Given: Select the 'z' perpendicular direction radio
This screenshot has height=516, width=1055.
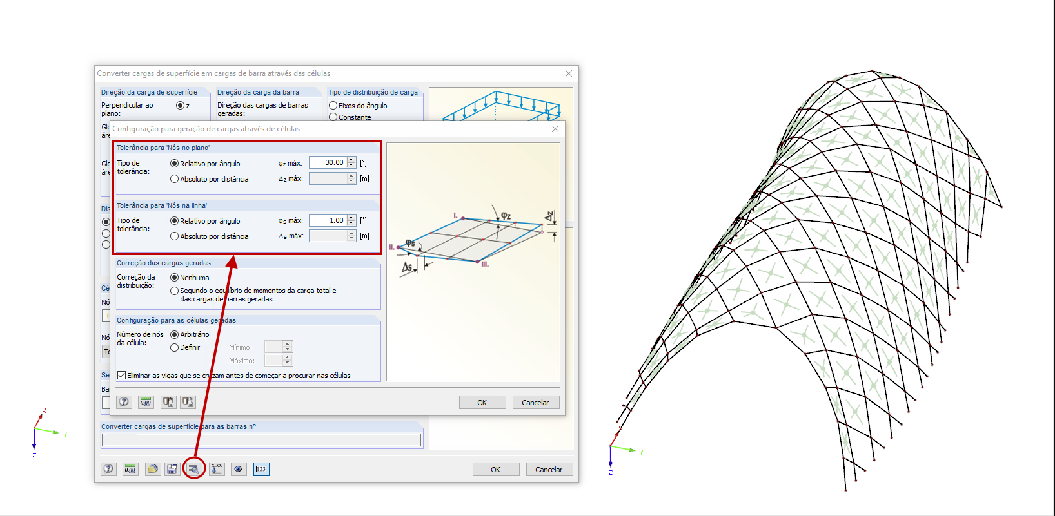Looking at the screenshot, I should coord(180,105).
